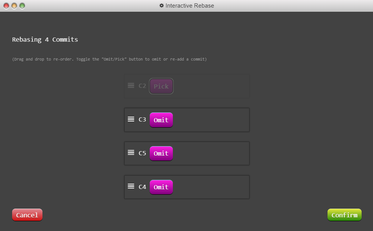Close the window with the red button
373x231 pixels.
(x=6, y=6)
